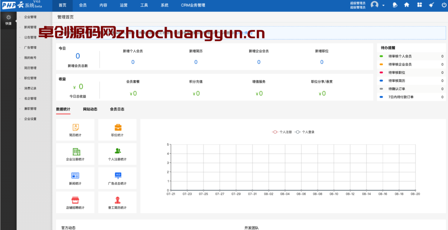Click the power logout icon
The height and width of the screenshot is (230, 448).
(x=444, y=5)
